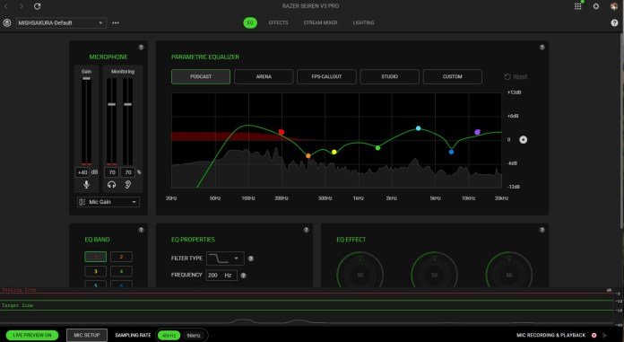Click the play button beside record
This screenshot has width=624, height=342.
[605, 335]
